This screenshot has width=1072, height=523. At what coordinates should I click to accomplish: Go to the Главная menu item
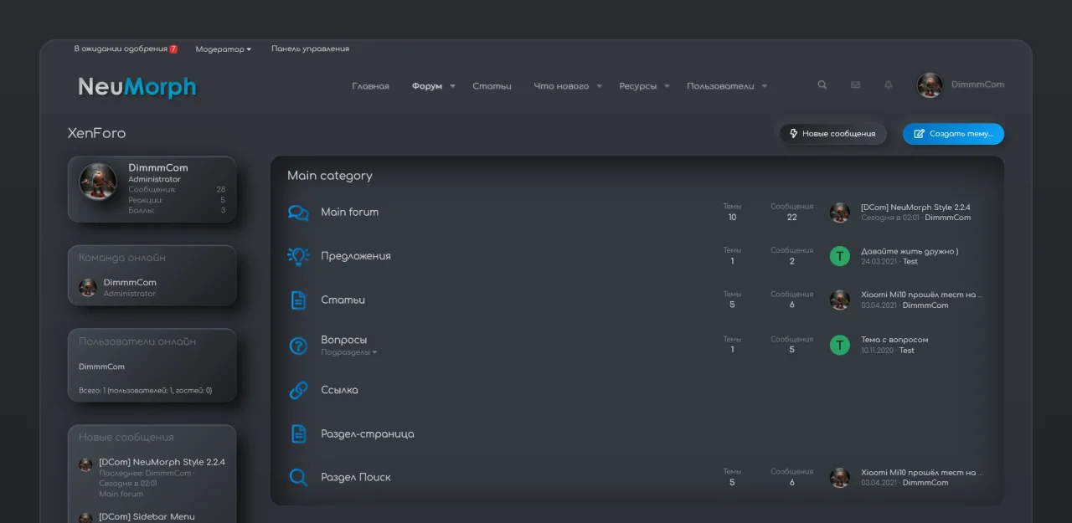coord(370,86)
